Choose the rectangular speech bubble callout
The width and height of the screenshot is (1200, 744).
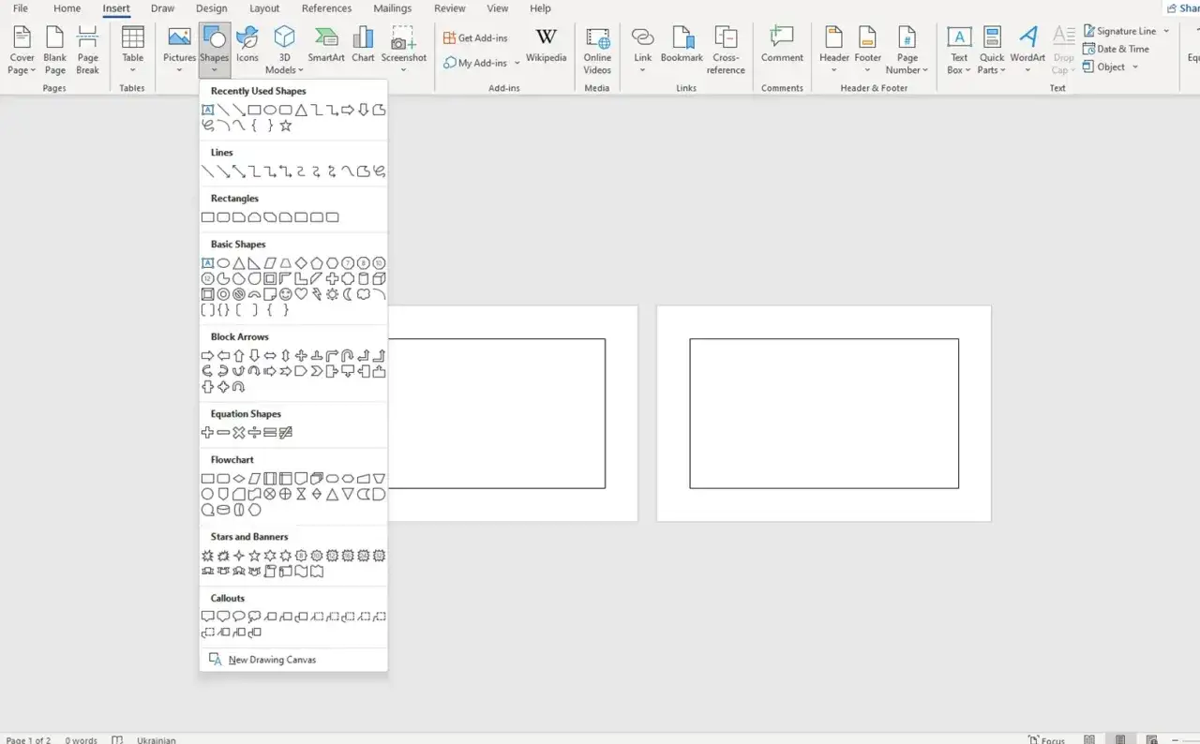(x=207, y=617)
